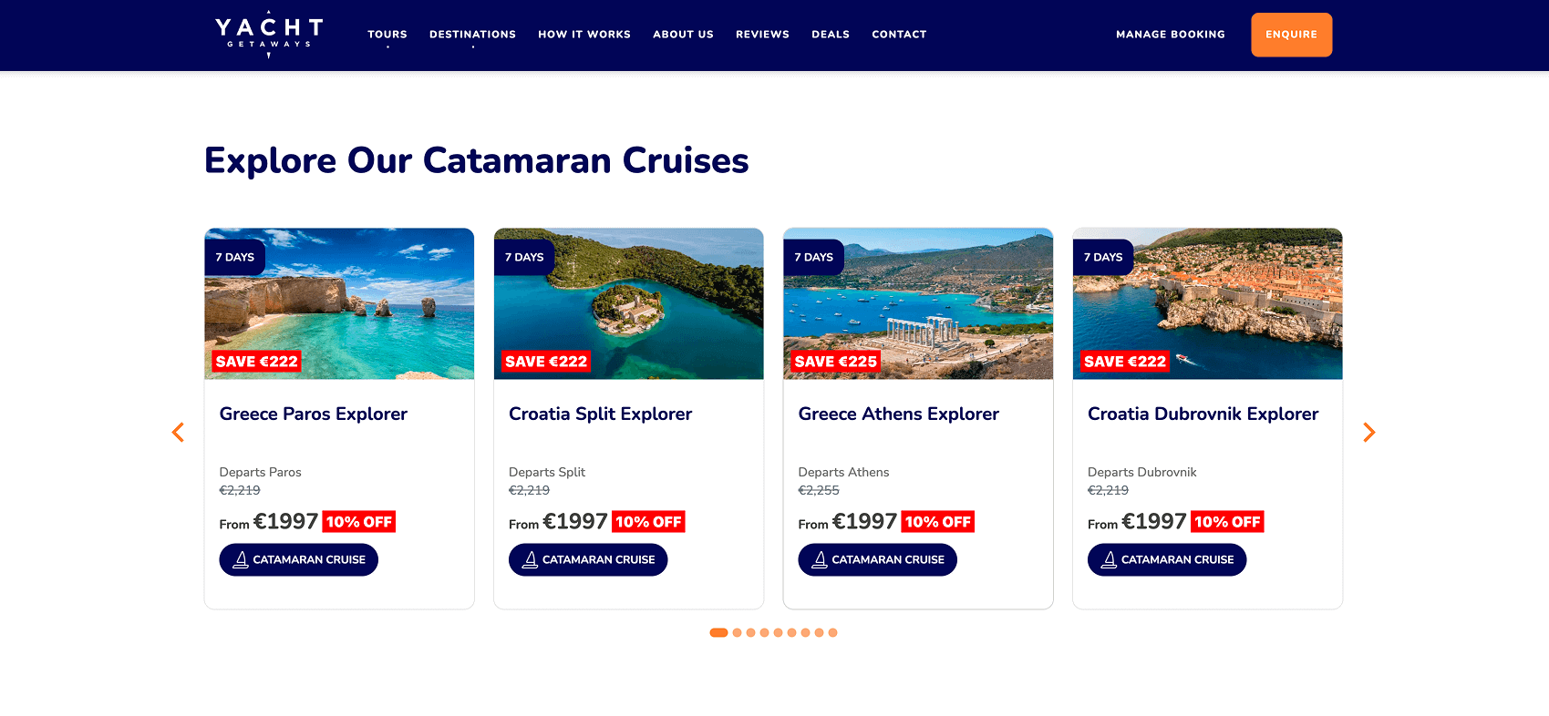Expand the Tours dropdown menu

[x=387, y=35]
